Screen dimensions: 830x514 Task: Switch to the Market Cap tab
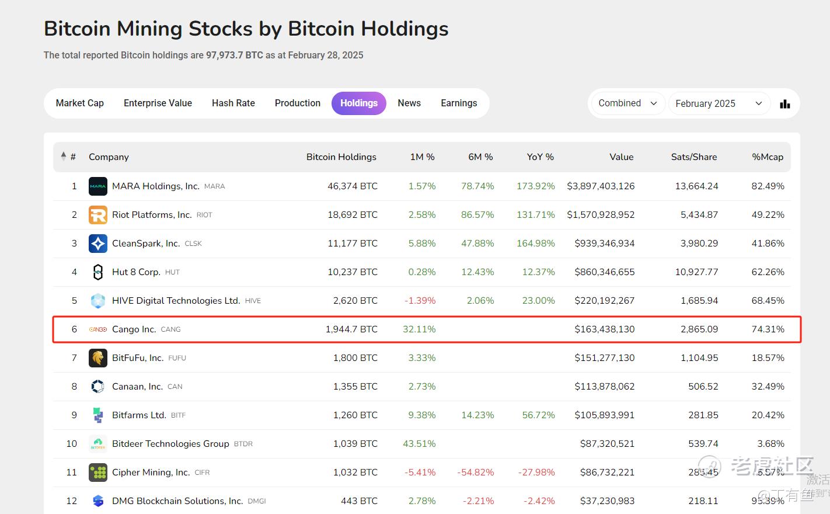coord(80,103)
